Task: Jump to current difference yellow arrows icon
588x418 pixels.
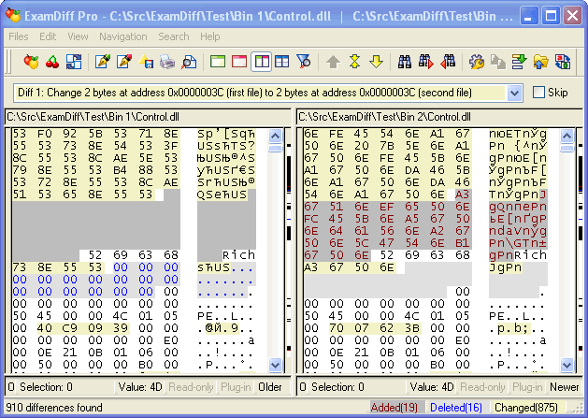Action: click(354, 61)
